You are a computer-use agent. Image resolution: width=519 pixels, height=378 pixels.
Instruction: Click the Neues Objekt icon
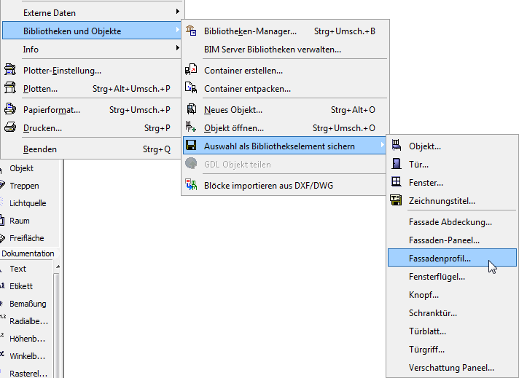click(192, 110)
